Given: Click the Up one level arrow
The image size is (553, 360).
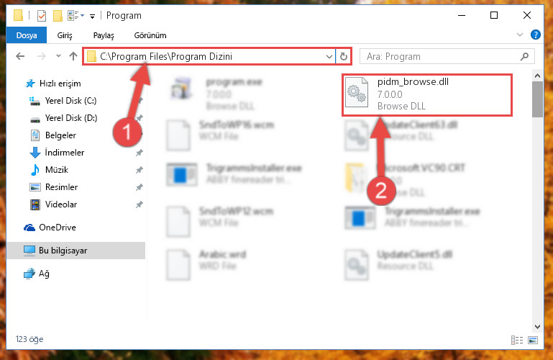Looking at the screenshot, I should point(73,56).
